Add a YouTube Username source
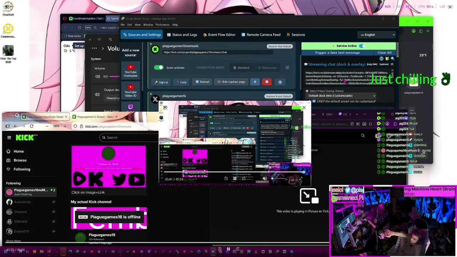 pyautogui.click(x=130, y=71)
